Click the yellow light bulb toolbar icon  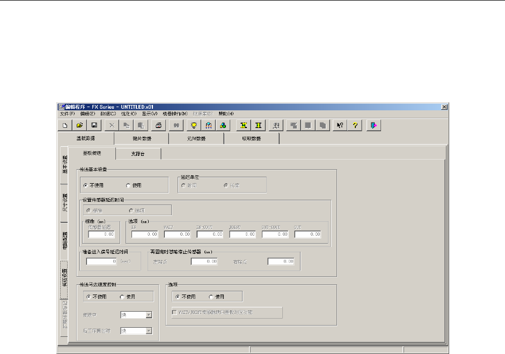[194, 125]
